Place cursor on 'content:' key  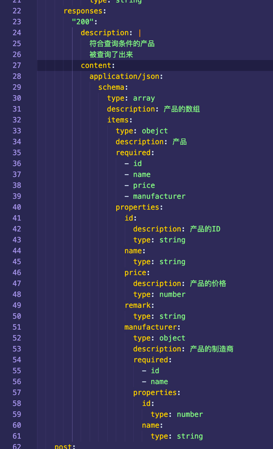click(x=97, y=65)
